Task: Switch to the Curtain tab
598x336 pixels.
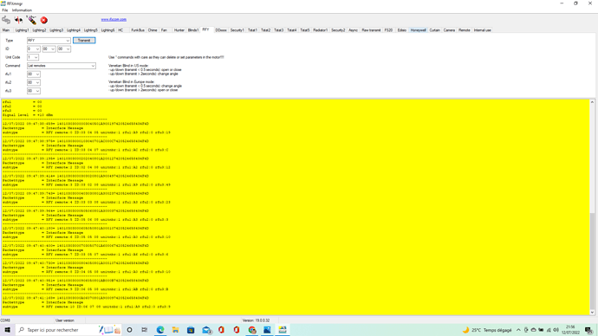Action: click(x=434, y=30)
